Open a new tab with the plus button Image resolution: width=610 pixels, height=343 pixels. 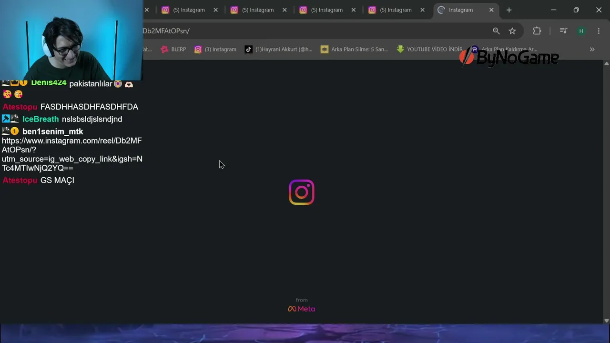pyautogui.click(x=509, y=10)
